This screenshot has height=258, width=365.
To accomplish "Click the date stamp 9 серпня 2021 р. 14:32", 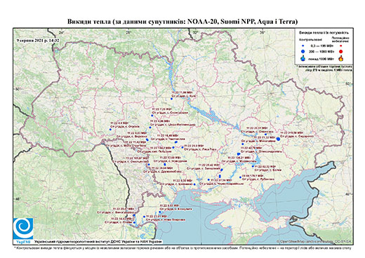I will click(38, 40).
